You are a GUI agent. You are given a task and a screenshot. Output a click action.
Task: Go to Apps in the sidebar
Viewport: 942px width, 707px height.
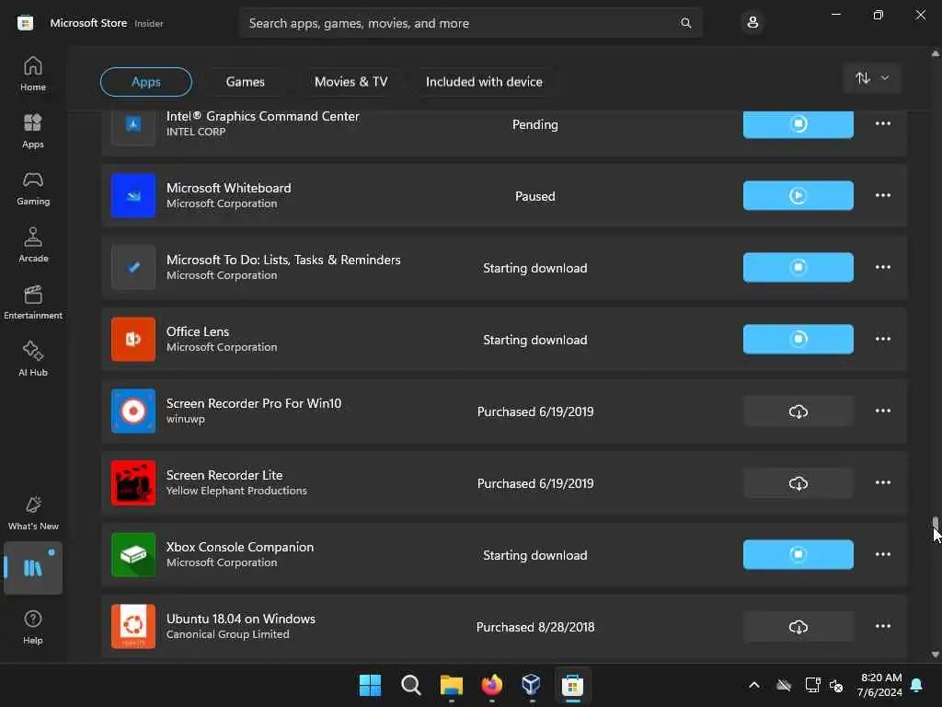tap(33, 131)
